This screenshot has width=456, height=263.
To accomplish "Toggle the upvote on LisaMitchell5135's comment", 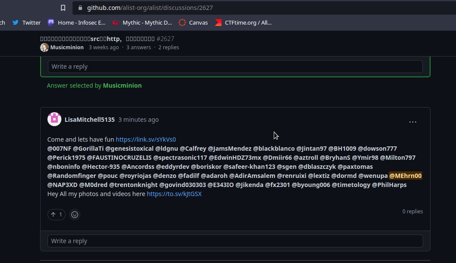I will pyautogui.click(x=56, y=215).
